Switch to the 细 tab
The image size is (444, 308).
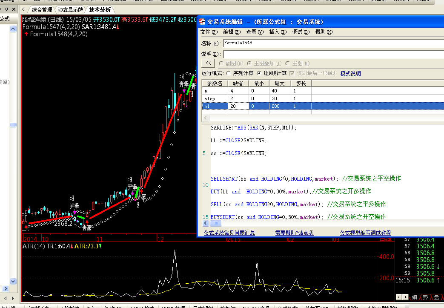coord(414,297)
